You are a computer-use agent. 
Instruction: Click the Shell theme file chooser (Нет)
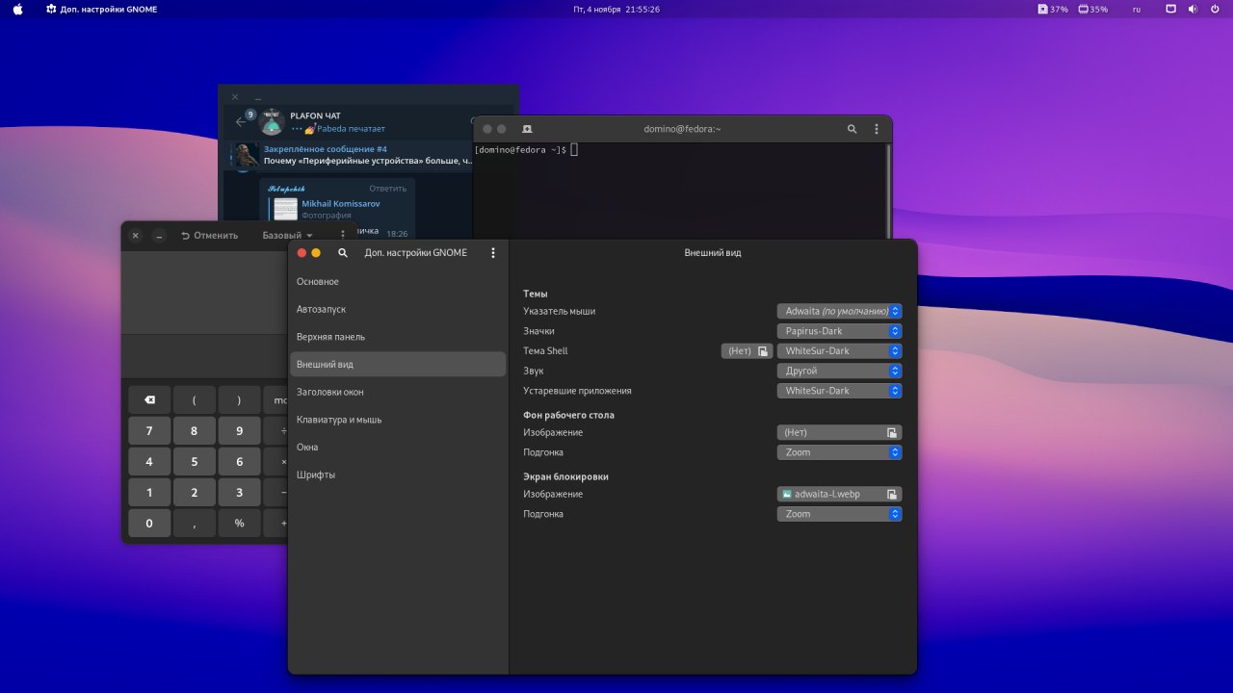[747, 351]
